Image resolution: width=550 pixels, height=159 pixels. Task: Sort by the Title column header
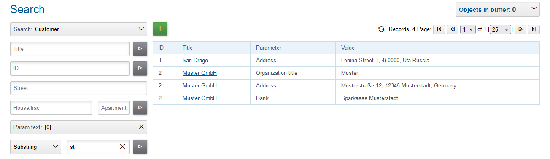pyautogui.click(x=188, y=48)
